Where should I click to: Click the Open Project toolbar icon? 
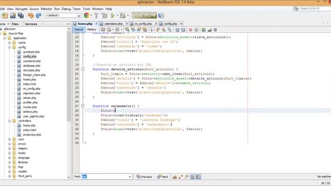coord(13,16)
